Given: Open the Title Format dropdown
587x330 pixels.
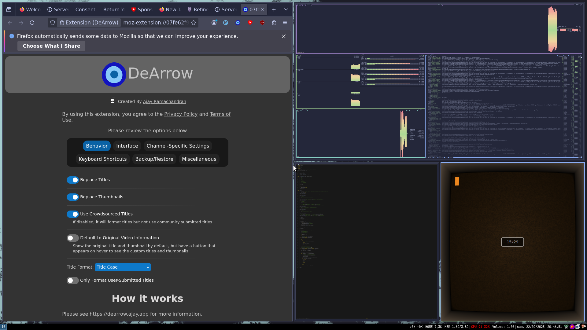Looking at the screenshot, I should click(x=123, y=267).
